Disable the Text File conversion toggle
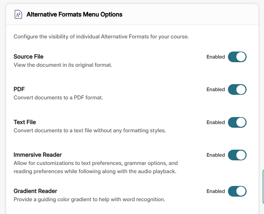264x214 pixels. point(237,122)
